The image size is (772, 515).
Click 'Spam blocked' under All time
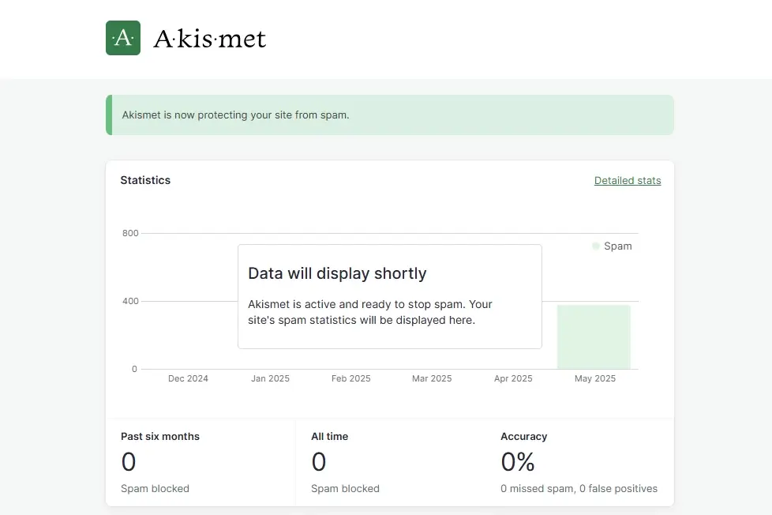[x=345, y=488]
